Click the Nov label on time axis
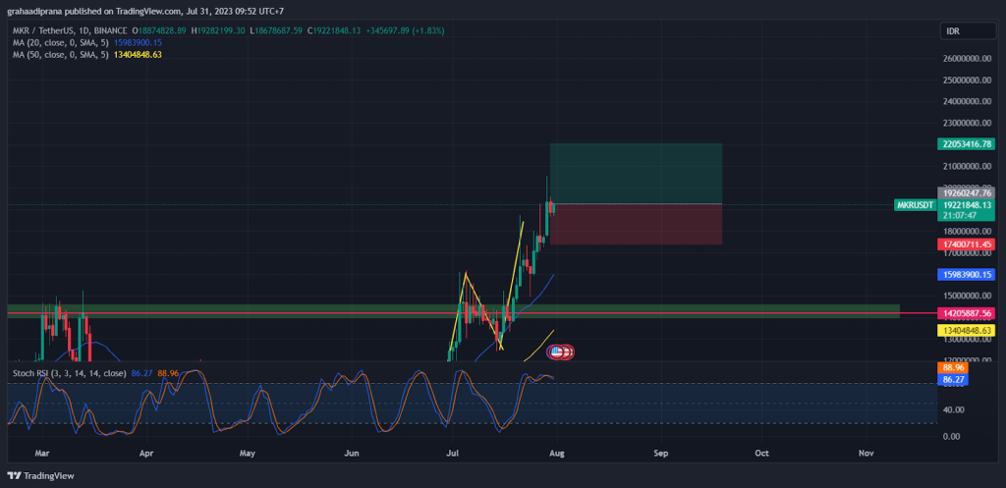Viewport: 1006px width, 488px height. 866,453
